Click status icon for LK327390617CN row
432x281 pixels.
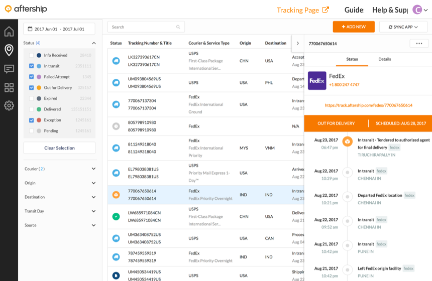coord(116,61)
